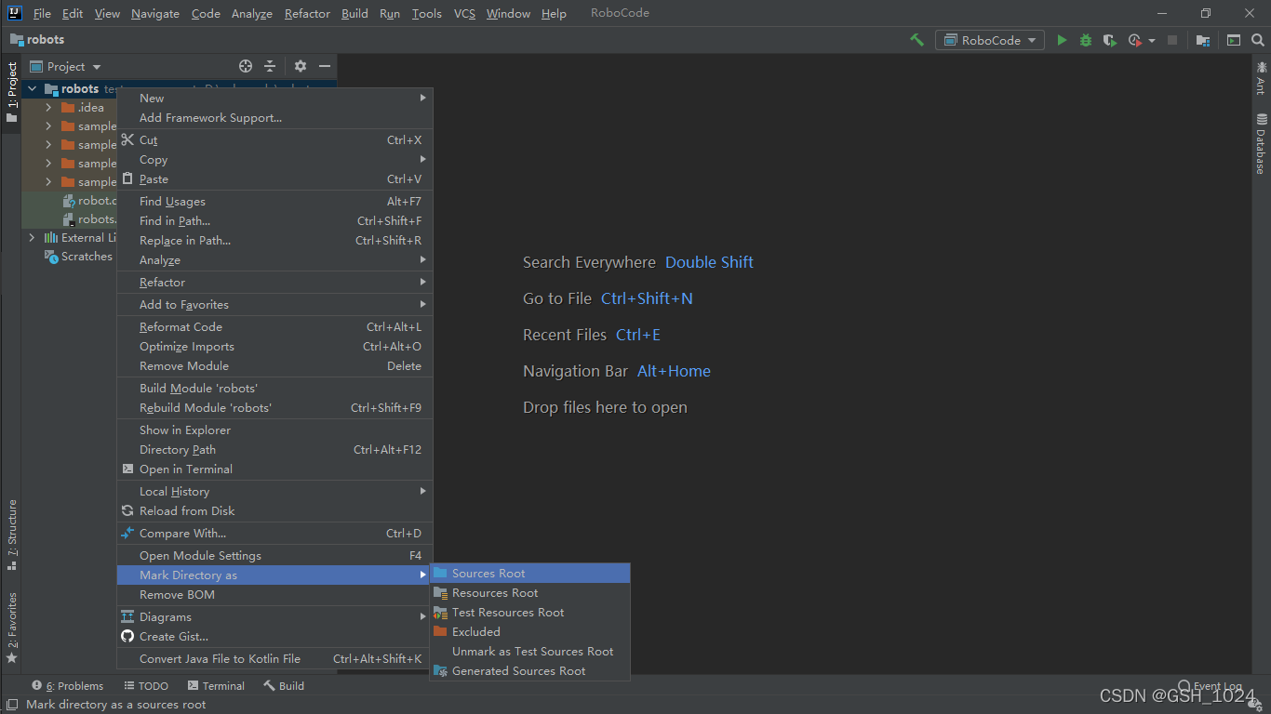Open the Database tool window

point(1262,144)
